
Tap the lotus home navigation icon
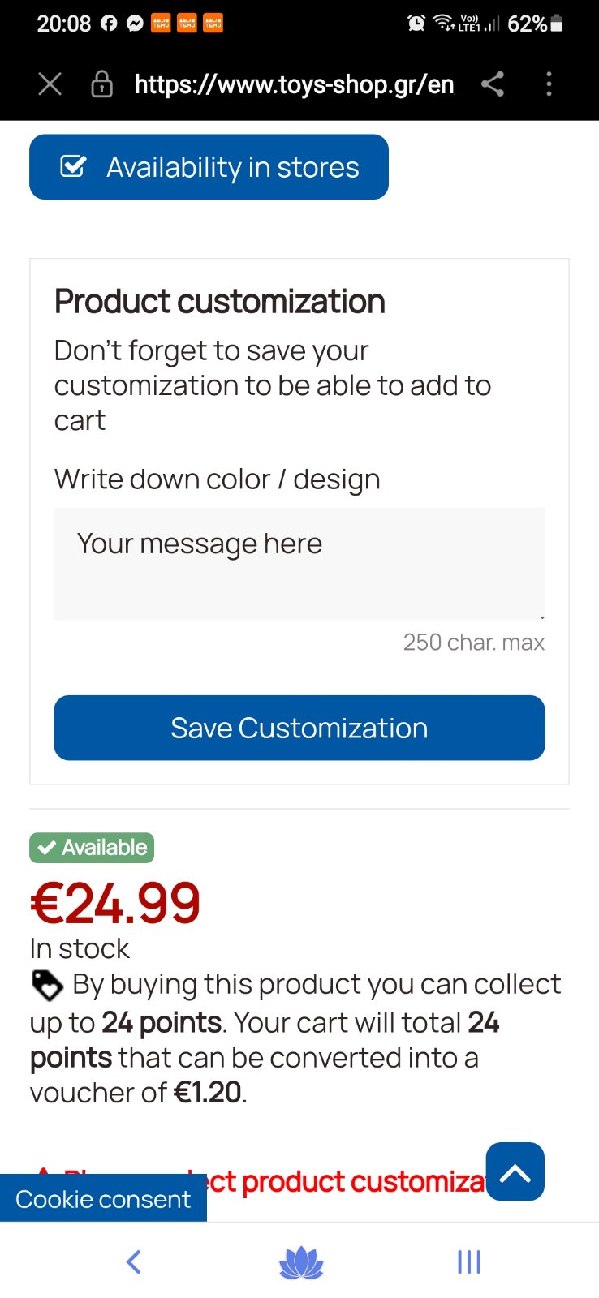301,1262
